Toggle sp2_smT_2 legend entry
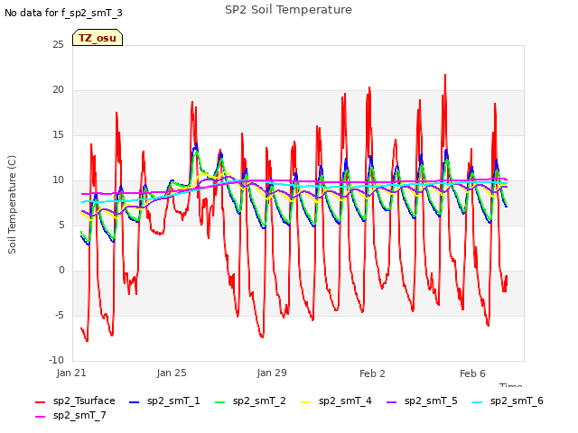Screen dimensions: 578x433 pos(250,401)
